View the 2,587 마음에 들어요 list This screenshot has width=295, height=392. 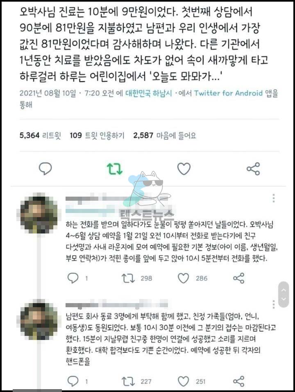point(165,136)
